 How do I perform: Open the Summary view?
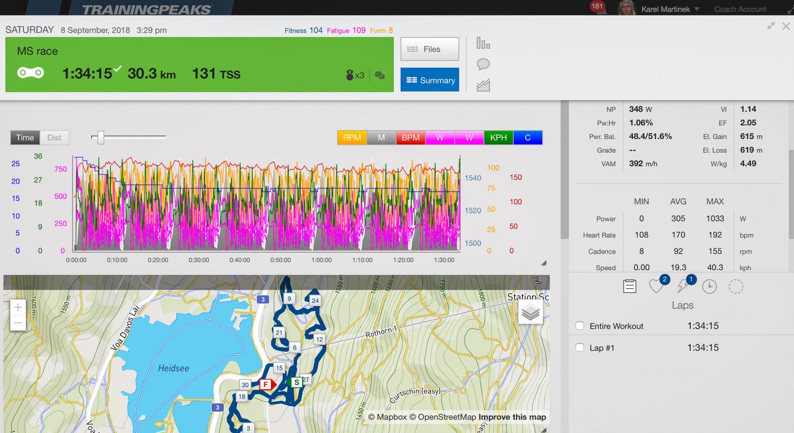click(x=429, y=80)
